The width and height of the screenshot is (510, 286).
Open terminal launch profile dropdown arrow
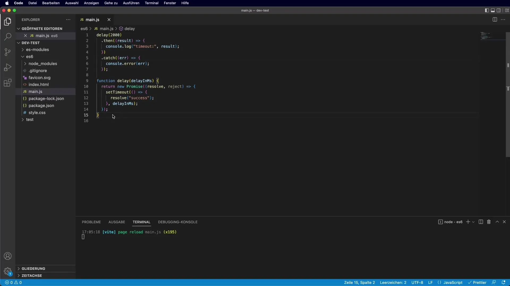473,222
